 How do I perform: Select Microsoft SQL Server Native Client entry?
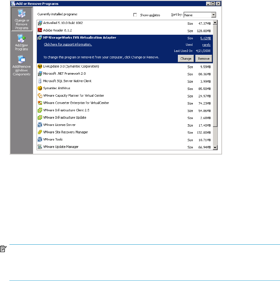tap(125, 81)
